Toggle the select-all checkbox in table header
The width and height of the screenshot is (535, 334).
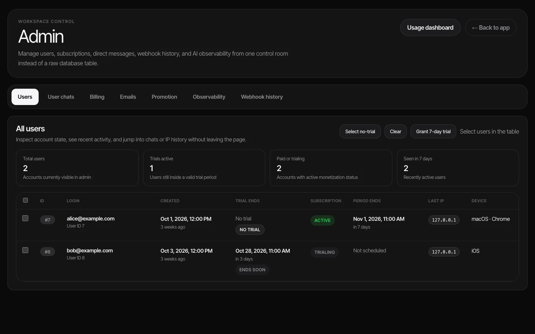tap(25, 200)
